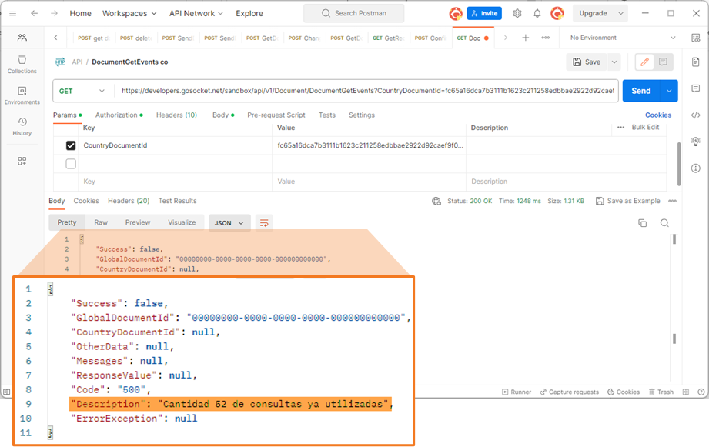Check the empty parameter row checkbox

[x=71, y=164]
